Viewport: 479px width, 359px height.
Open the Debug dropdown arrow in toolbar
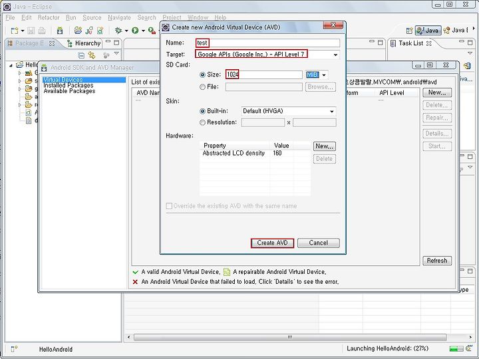pyautogui.click(x=126, y=31)
